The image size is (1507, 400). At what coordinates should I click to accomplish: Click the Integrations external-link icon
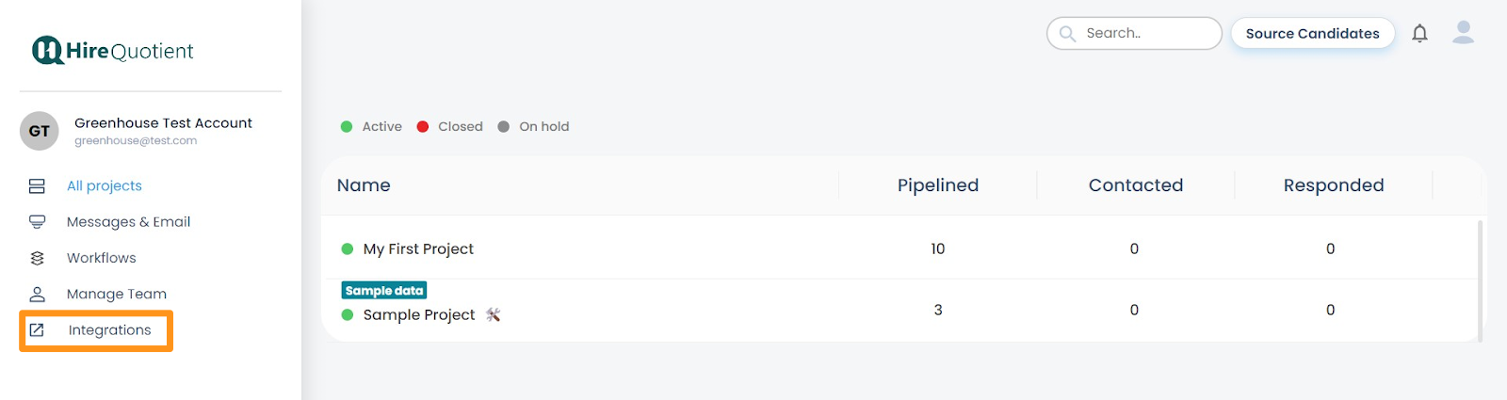pos(37,330)
